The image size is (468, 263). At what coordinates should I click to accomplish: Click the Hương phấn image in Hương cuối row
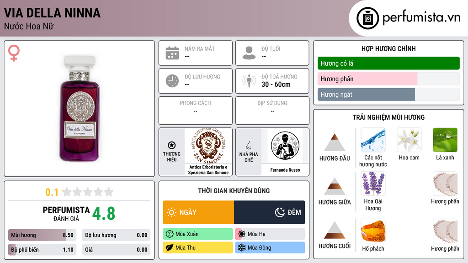point(445,231)
